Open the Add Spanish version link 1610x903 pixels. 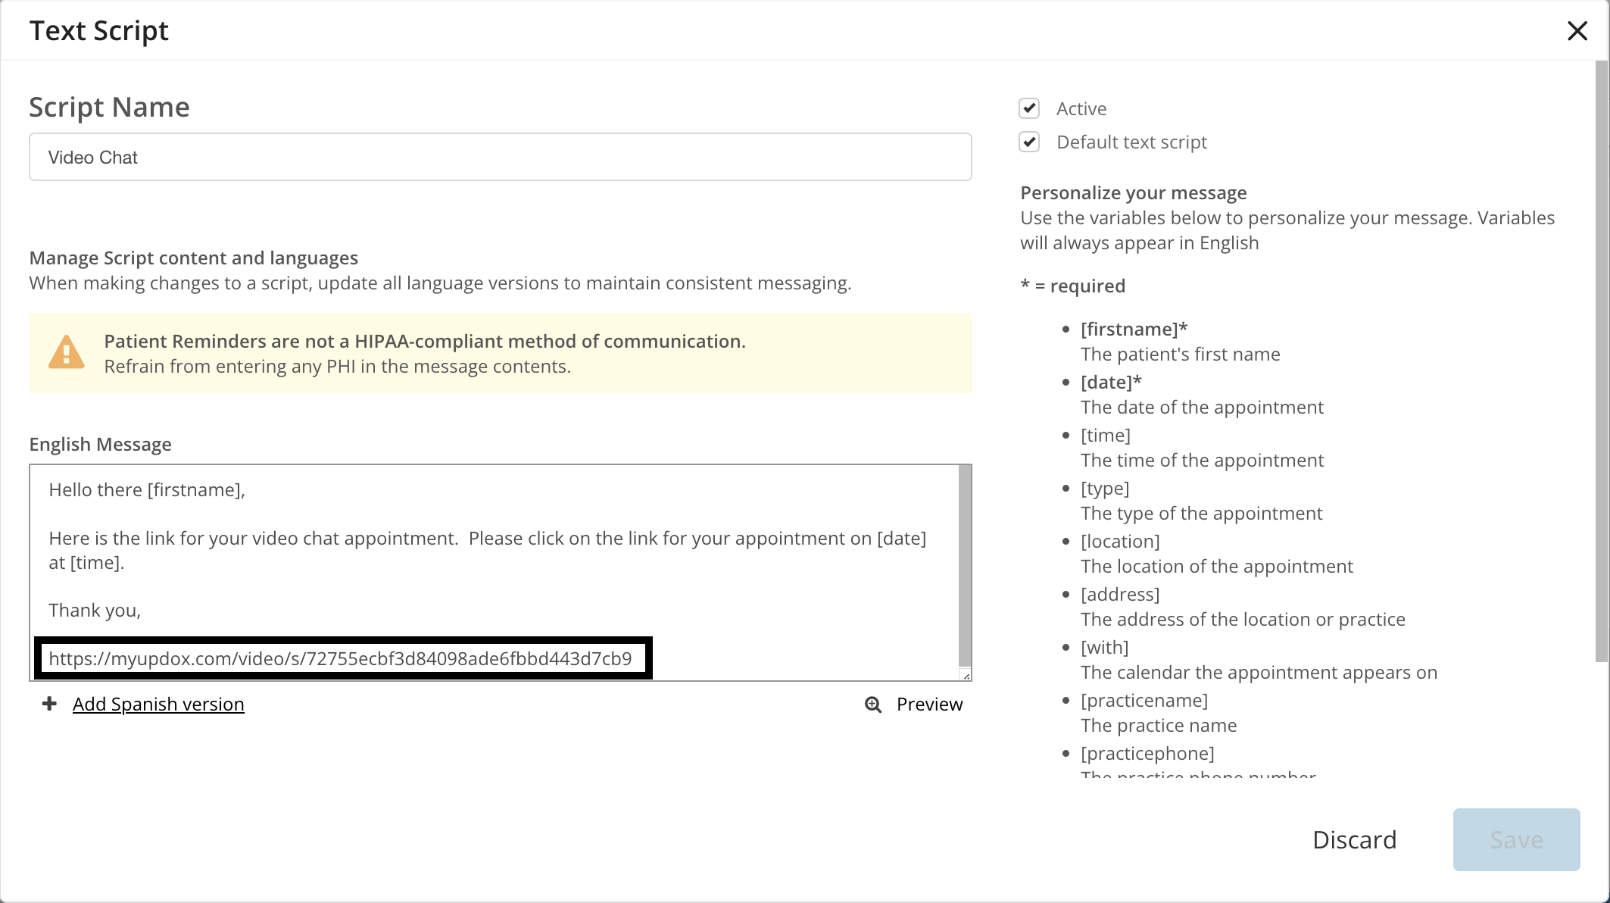coord(158,705)
